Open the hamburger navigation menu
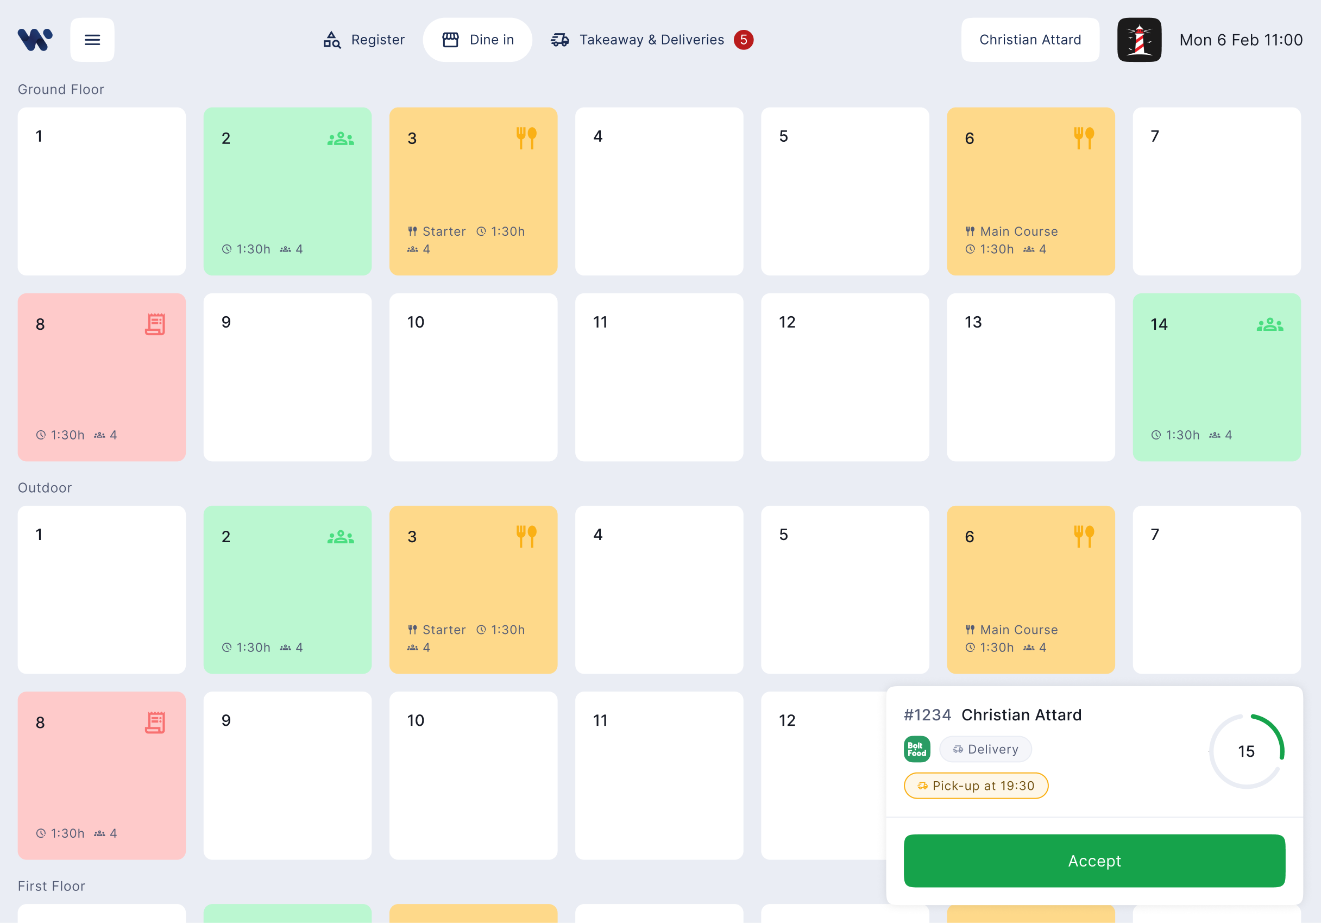The image size is (1321, 923). point(92,40)
